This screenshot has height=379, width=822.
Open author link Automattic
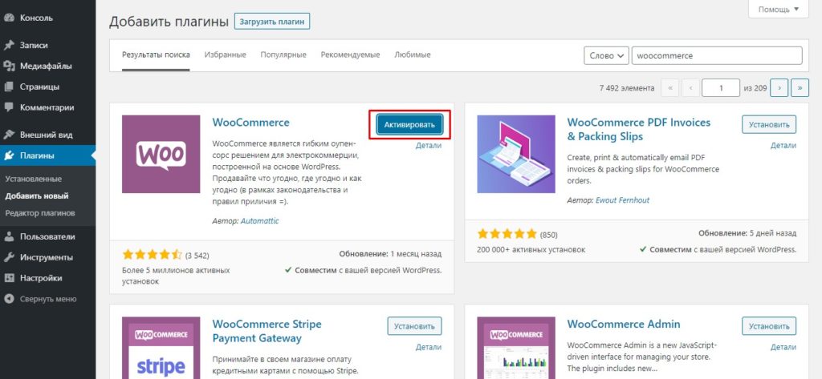click(259, 221)
